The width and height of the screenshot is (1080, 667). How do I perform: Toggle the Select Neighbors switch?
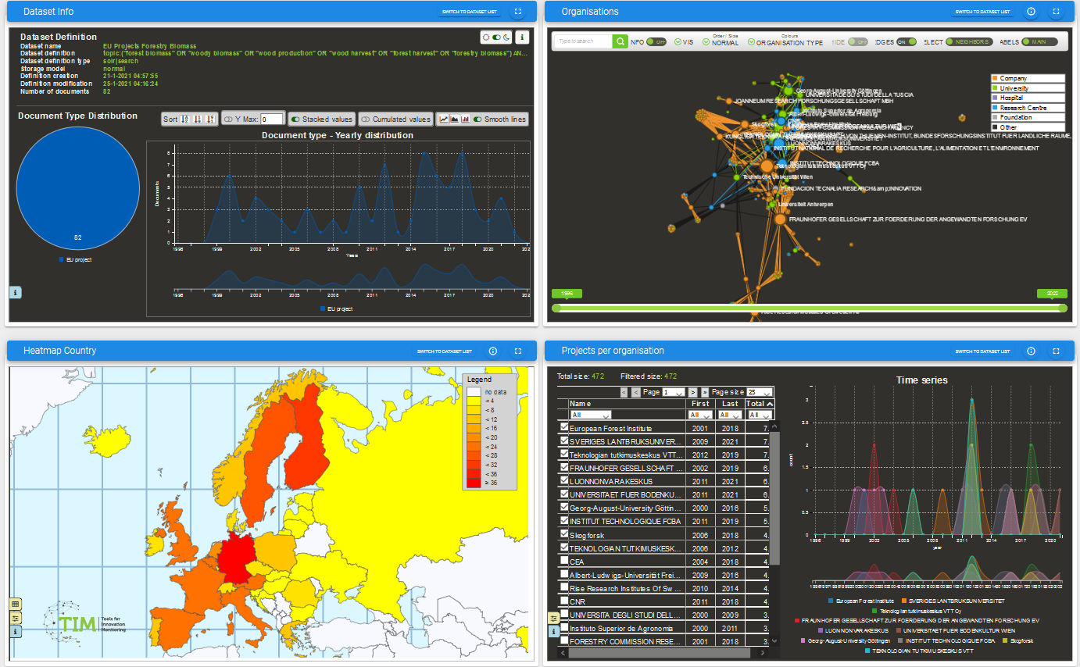click(969, 42)
